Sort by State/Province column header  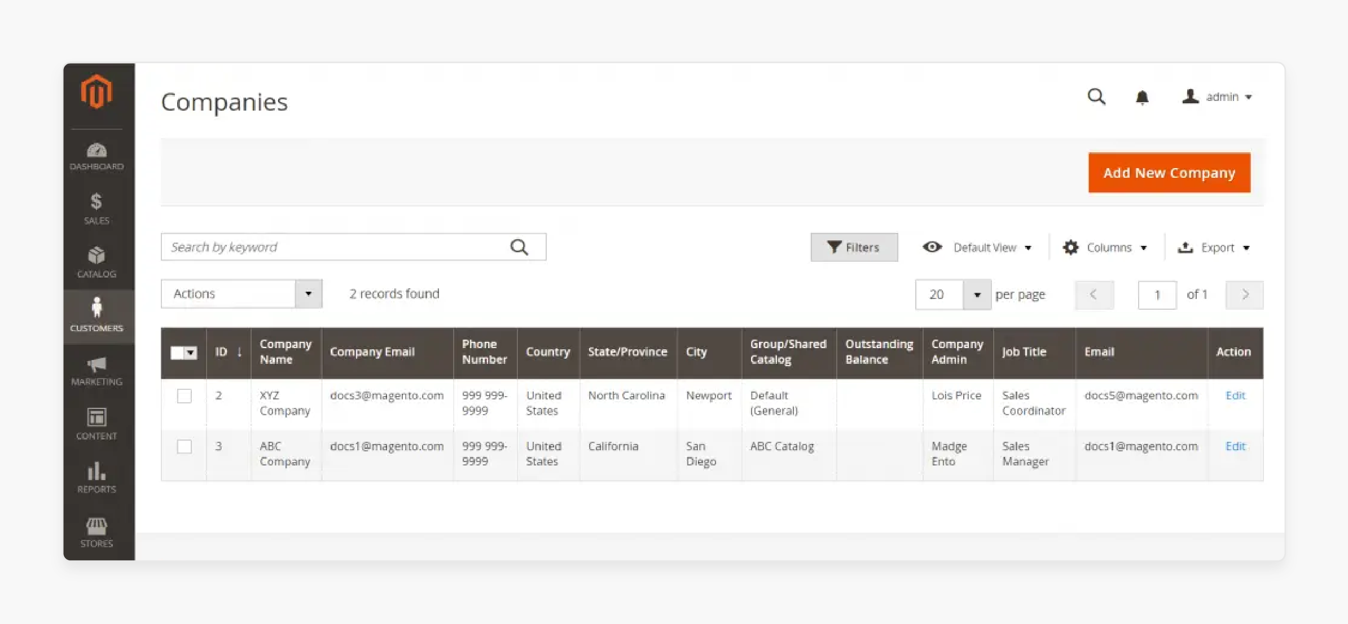[627, 352]
